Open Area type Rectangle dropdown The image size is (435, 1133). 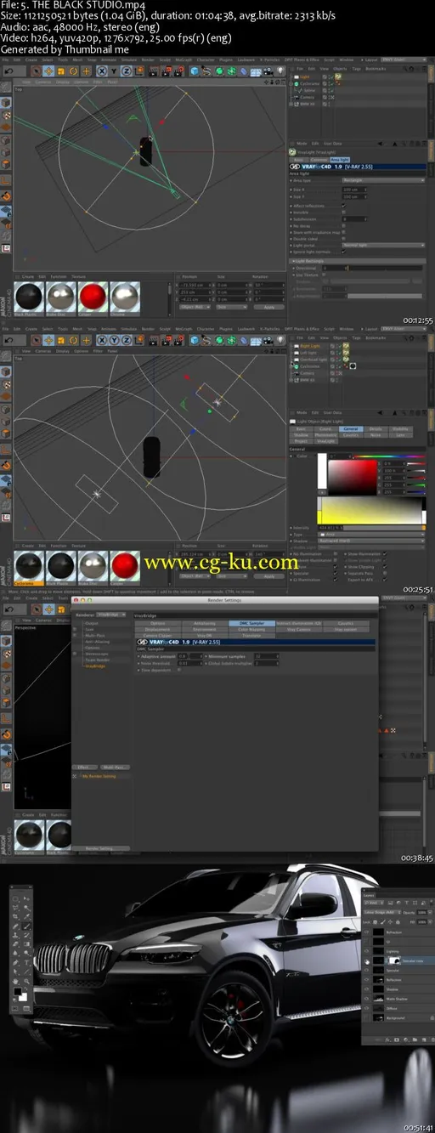(383, 180)
